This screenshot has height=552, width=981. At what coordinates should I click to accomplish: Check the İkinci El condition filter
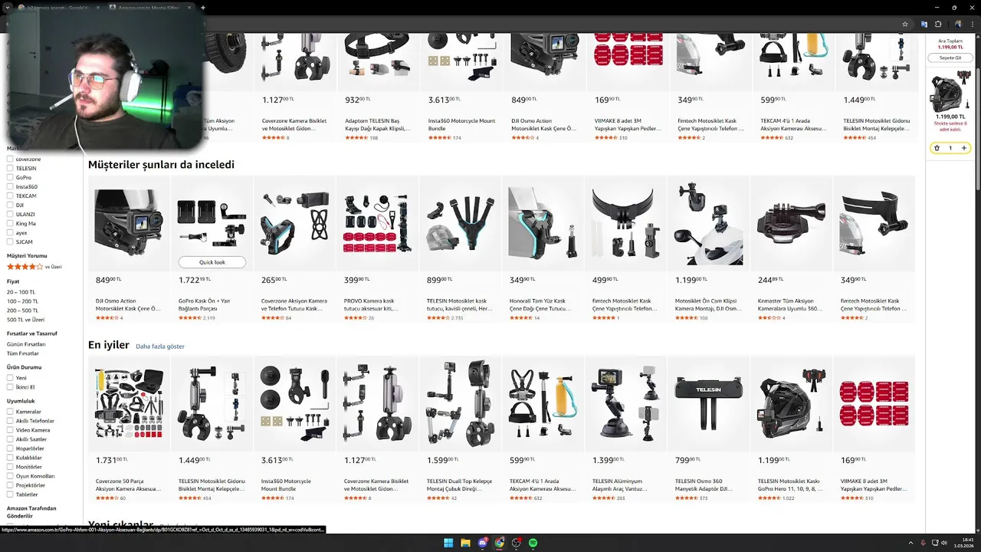click(x=10, y=387)
